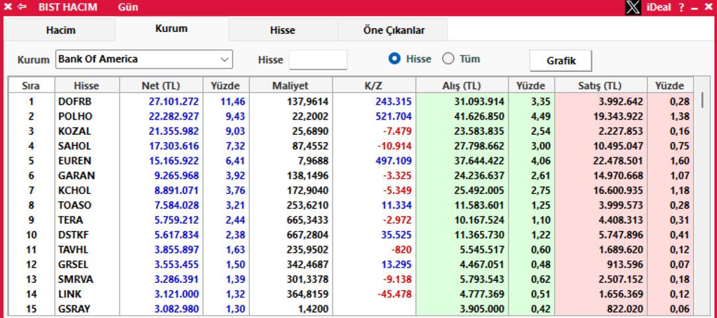Open the Kurum dropdown showing Bank Of America

click(144, 60)
